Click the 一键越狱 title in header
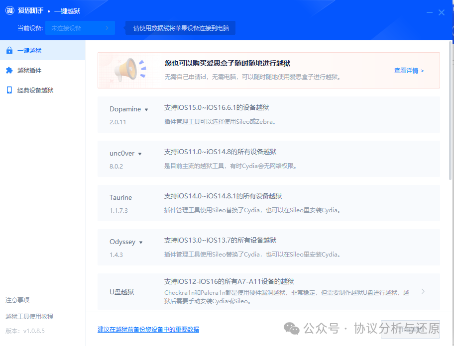This screenshot has width=454, height=346. (x=67, y=11)
